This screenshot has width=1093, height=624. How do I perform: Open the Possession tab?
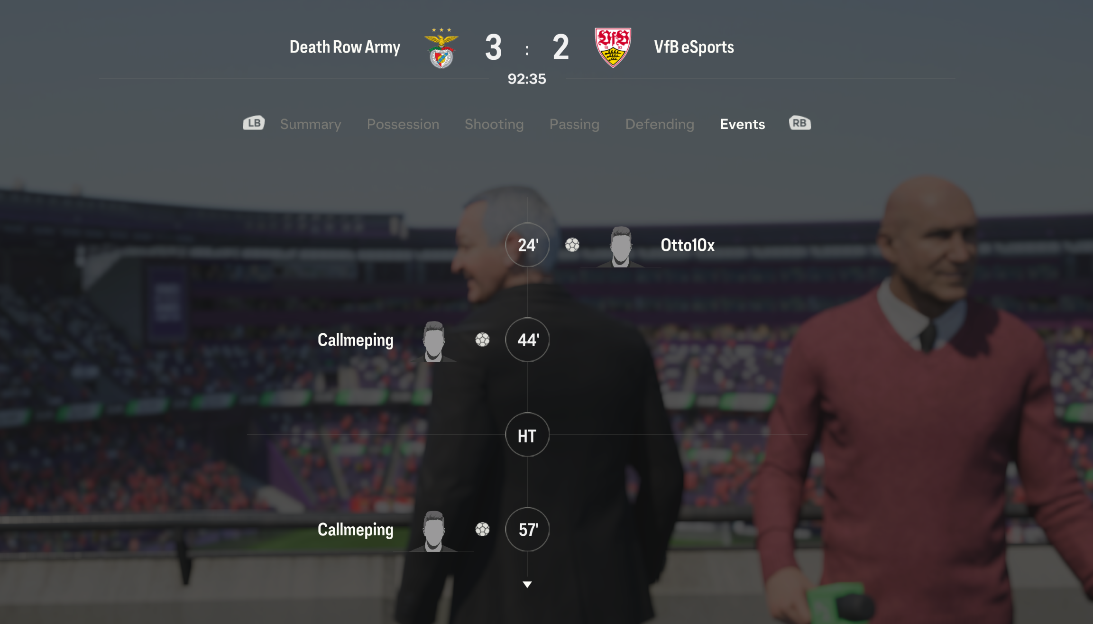coord(403,124)
